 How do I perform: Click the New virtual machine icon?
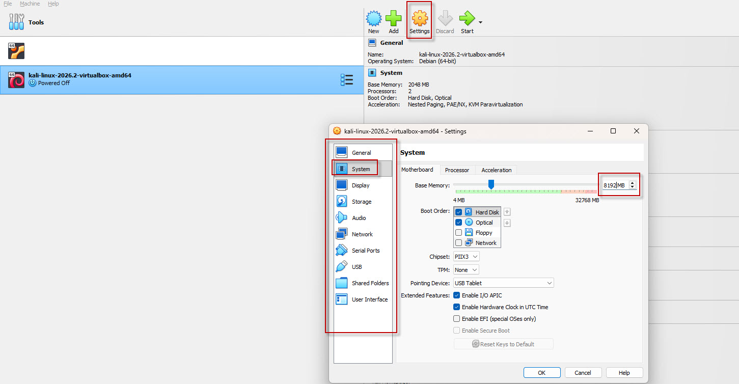(x=374, y=19)
